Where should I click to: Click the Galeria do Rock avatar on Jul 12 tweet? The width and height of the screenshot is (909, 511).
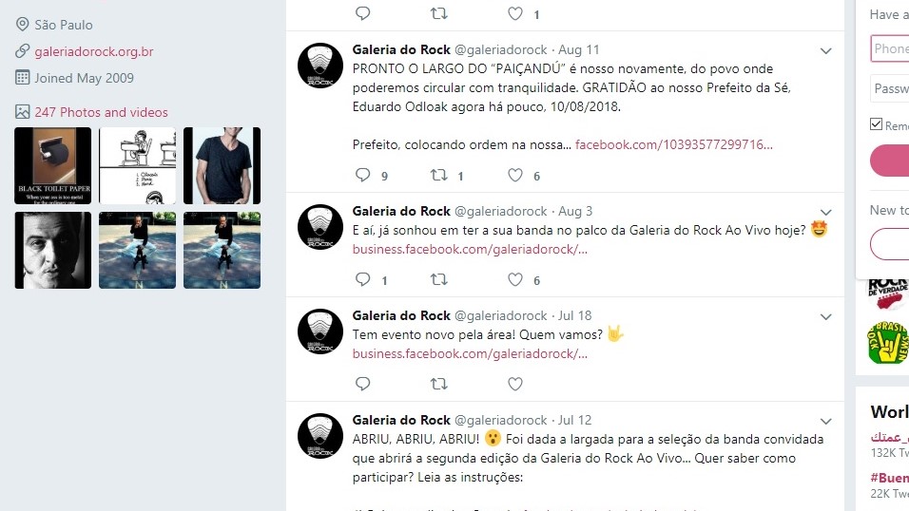pyautogui.click(x=320, y=436)
